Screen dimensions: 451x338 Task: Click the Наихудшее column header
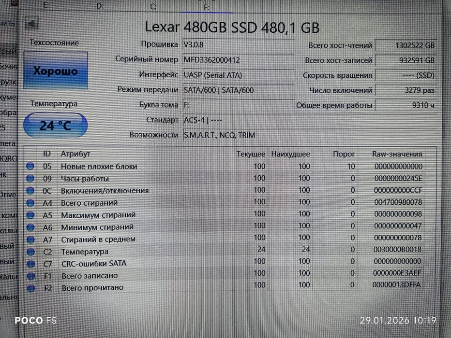coord(290,154)
